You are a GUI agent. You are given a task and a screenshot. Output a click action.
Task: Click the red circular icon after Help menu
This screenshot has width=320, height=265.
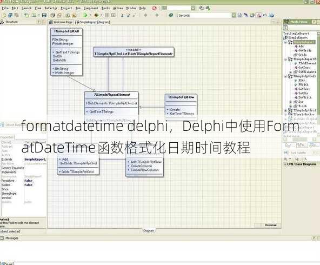click(x=154, y=8)
